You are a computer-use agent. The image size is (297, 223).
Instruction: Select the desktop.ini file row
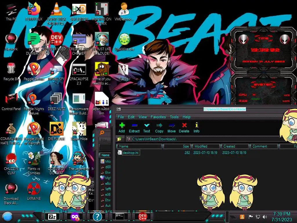[207, 153]
